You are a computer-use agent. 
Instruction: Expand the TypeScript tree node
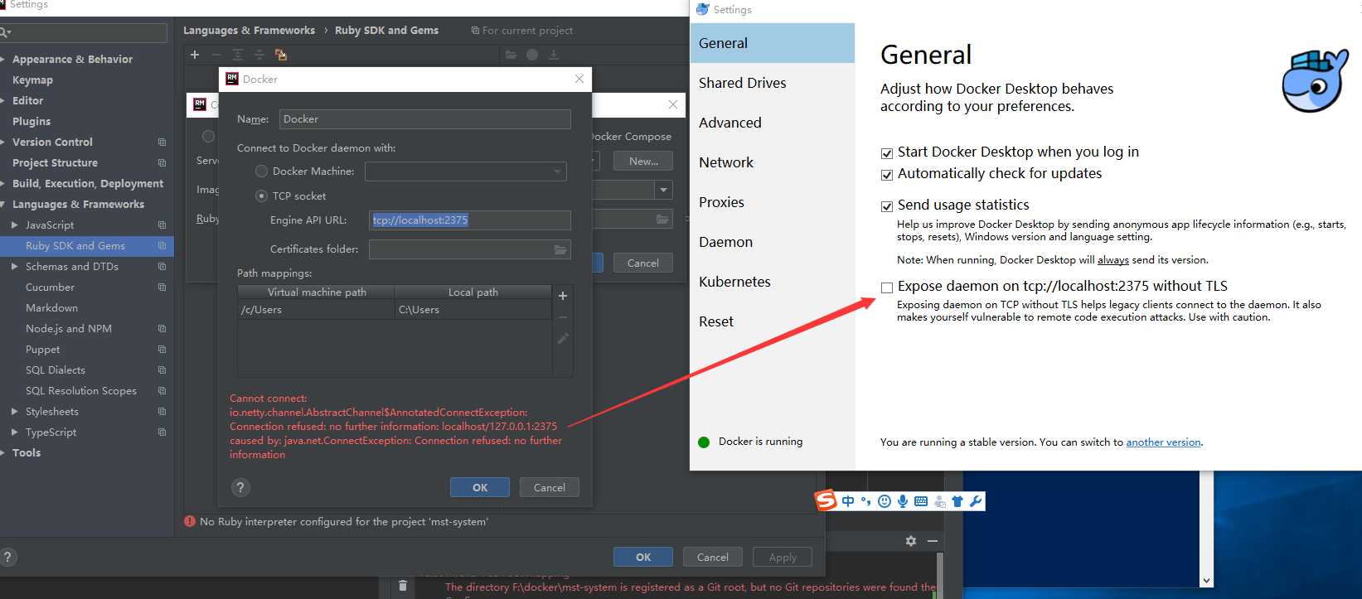pyautogui.click(x=15, y=432)
